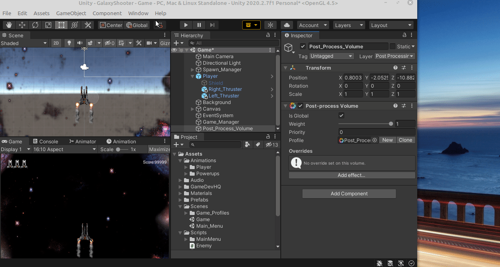This screenshot has width=500, height=267.
Task: Toggle Global handle rotation
Action: pos(137,25)
